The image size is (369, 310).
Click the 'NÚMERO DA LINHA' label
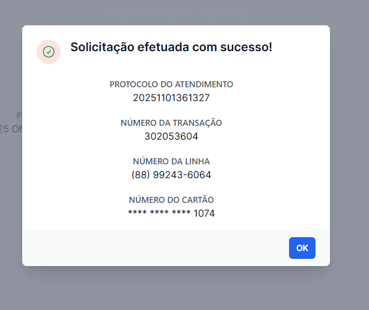pos(171,161)
